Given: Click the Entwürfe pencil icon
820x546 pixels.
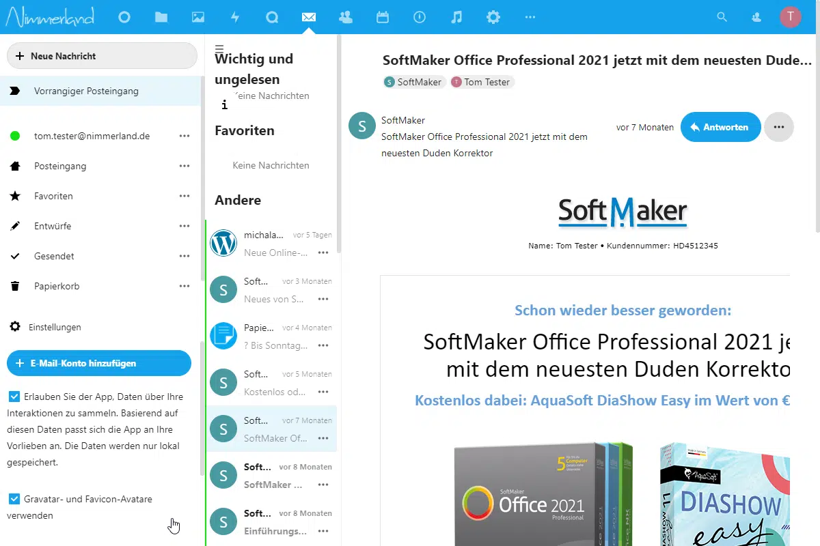Looking at the screenshot, I should (x=15, y=226).
